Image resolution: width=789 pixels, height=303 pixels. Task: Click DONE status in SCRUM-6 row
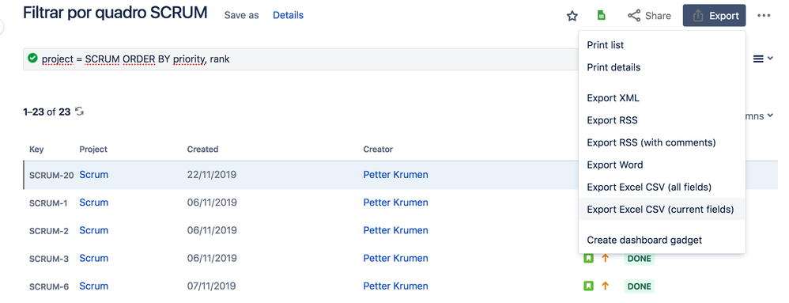coord(639,286)
